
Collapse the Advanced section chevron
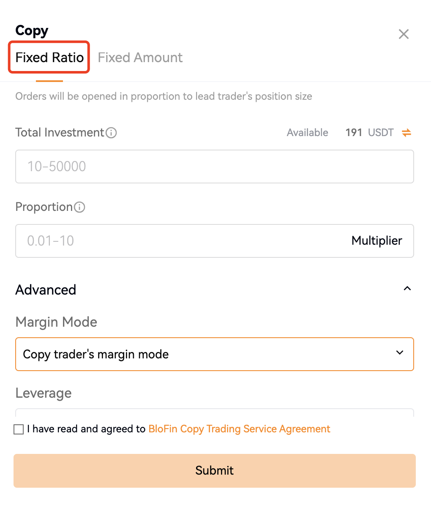407,289
